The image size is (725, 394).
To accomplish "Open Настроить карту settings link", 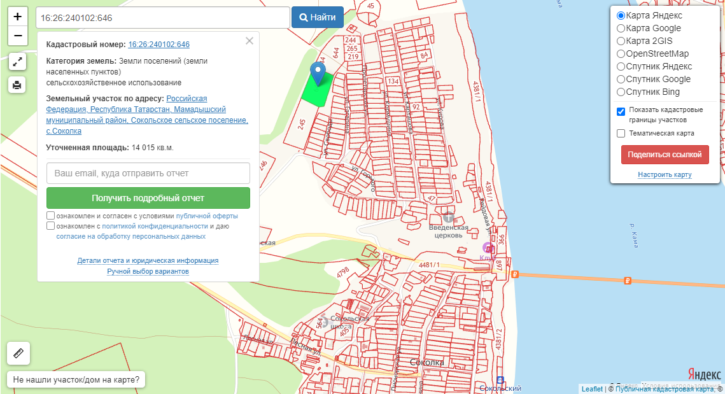I will (665, 174).
